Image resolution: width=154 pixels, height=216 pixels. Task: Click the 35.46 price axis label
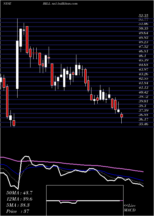[x=144, y=124]
